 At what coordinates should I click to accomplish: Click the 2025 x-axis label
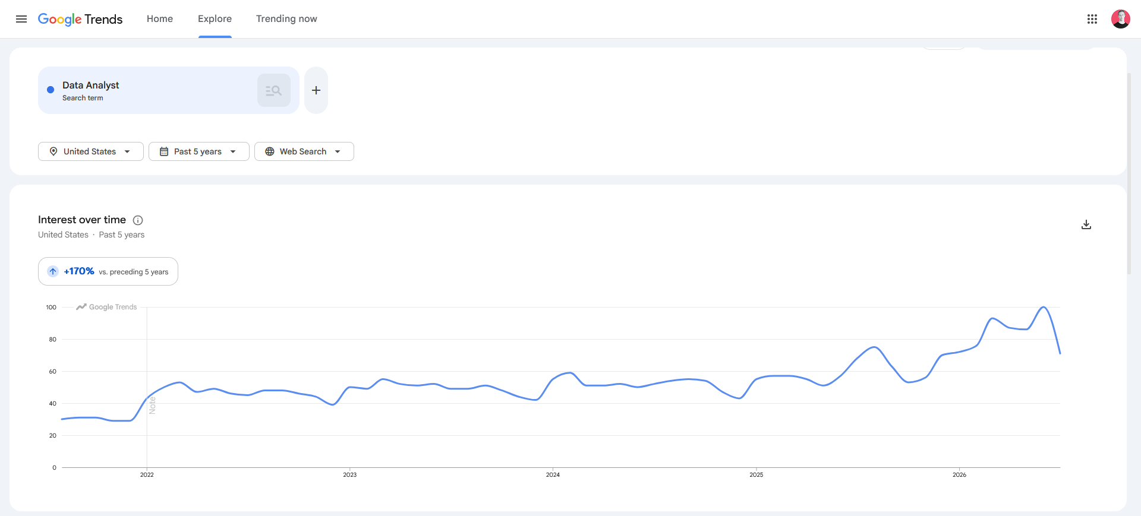tap(757, 474)
